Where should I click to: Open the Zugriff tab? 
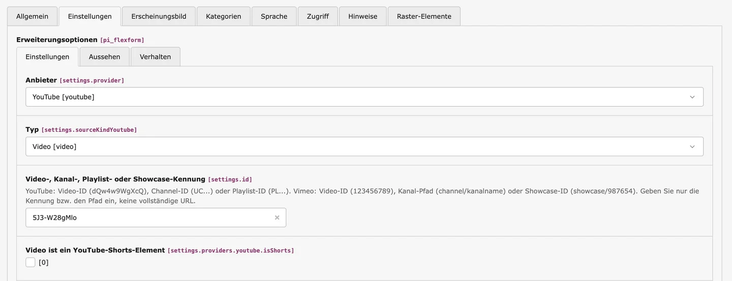[x=318, y=16]
